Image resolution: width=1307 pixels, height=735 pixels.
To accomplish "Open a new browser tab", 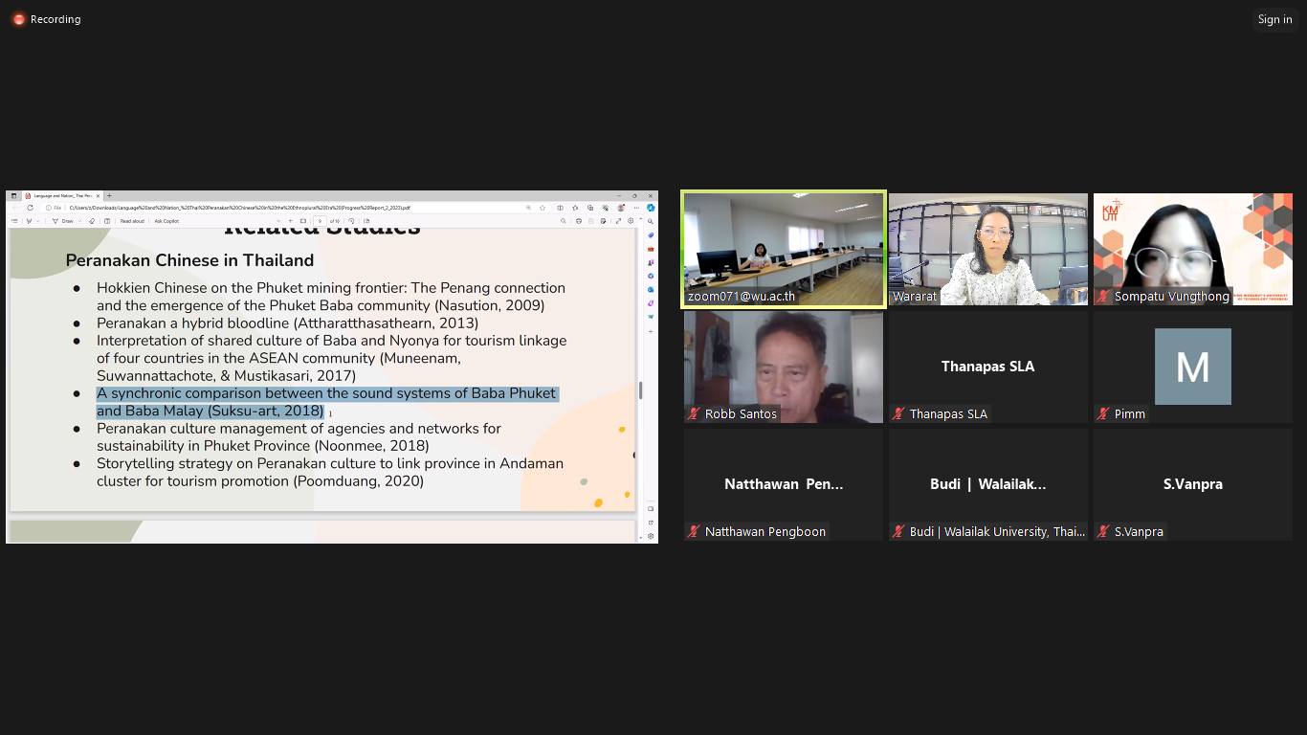I will (x=109, y=196).
